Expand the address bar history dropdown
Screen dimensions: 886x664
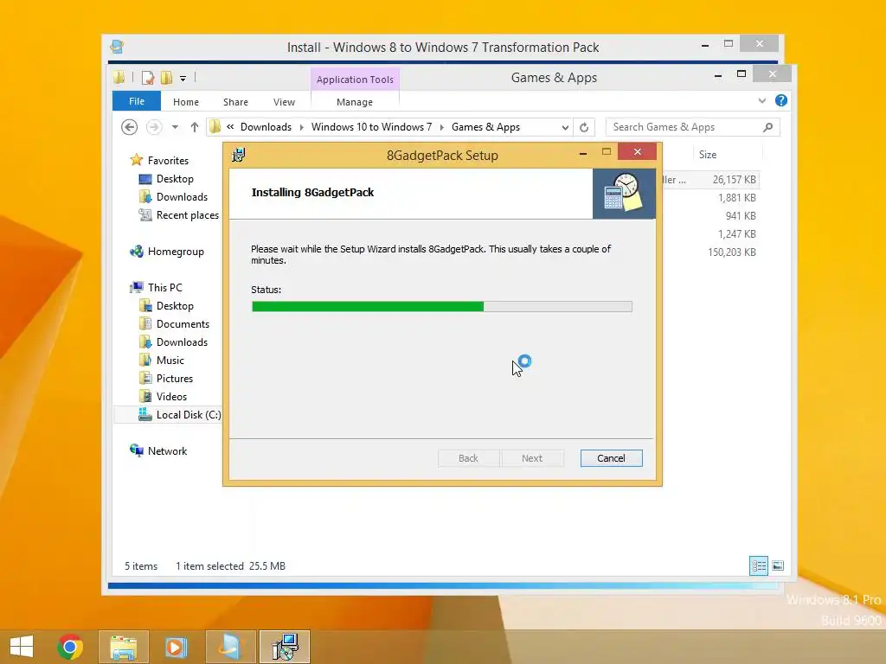click(564, 127)
